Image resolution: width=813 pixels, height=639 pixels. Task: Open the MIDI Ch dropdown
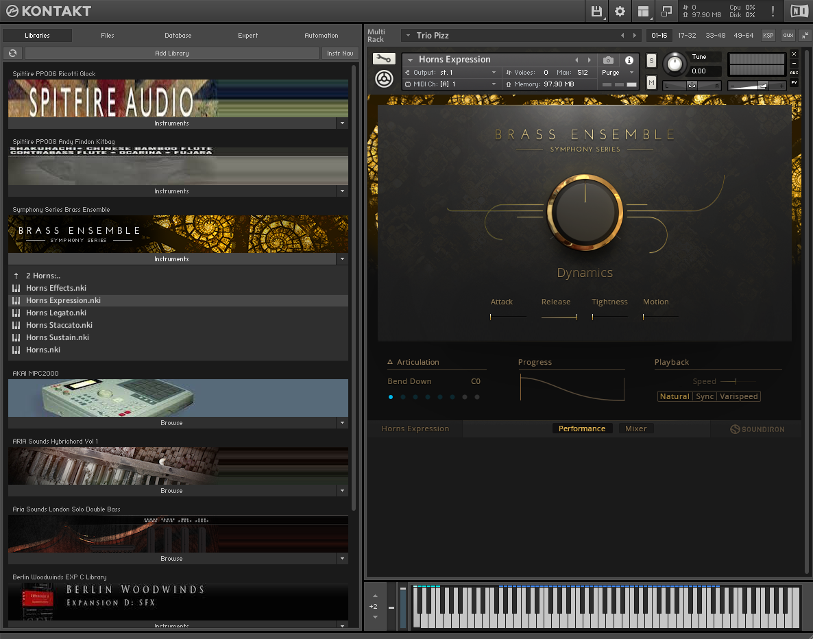(x=494, y=84)
